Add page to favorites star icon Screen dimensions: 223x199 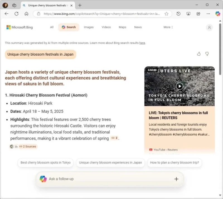166,14
